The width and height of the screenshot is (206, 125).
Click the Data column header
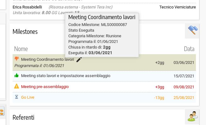(189, 49)
